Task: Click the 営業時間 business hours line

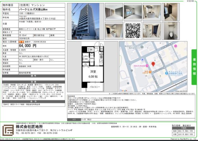Action: (x=134, y=127)
